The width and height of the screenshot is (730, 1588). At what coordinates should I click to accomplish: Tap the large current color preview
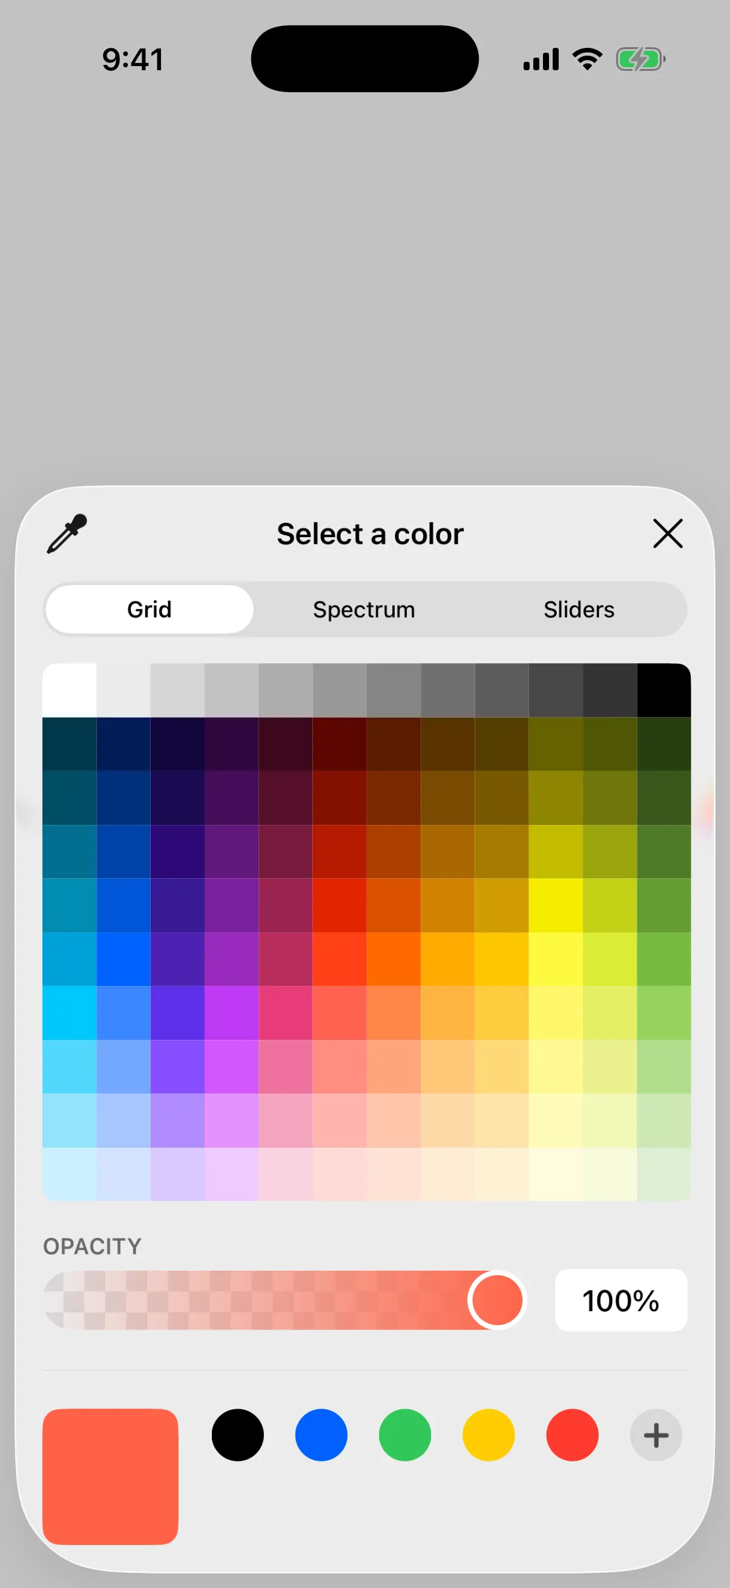[110, 1477]
